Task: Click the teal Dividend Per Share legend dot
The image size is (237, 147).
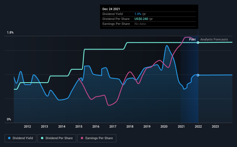Action: 42,138
